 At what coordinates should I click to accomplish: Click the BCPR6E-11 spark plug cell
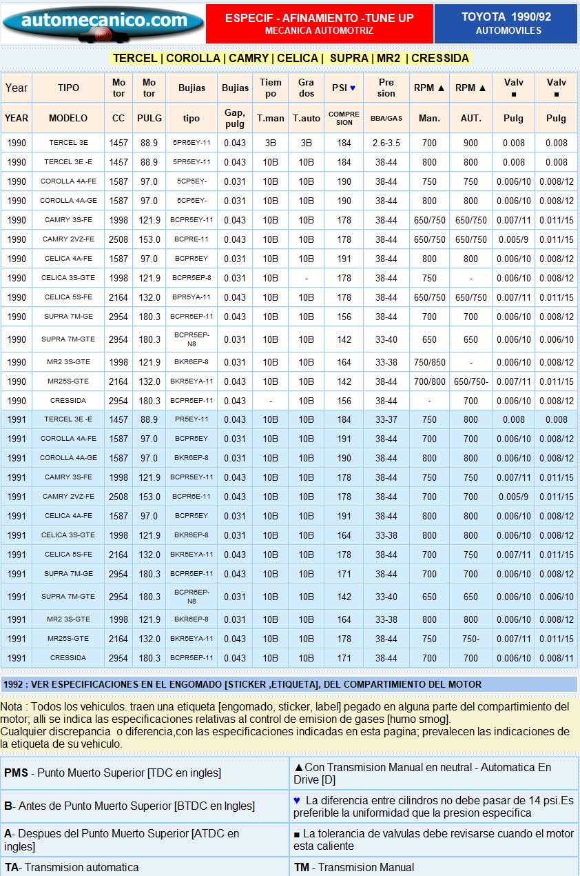(191, 497)
